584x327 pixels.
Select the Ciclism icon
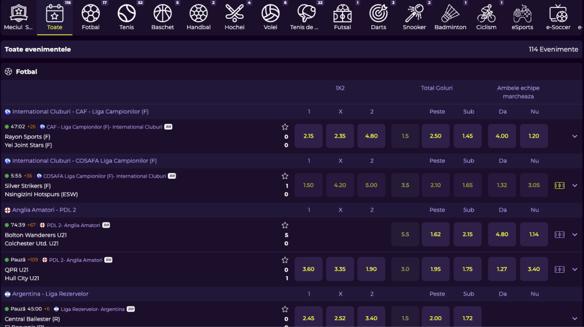(486, 18)
